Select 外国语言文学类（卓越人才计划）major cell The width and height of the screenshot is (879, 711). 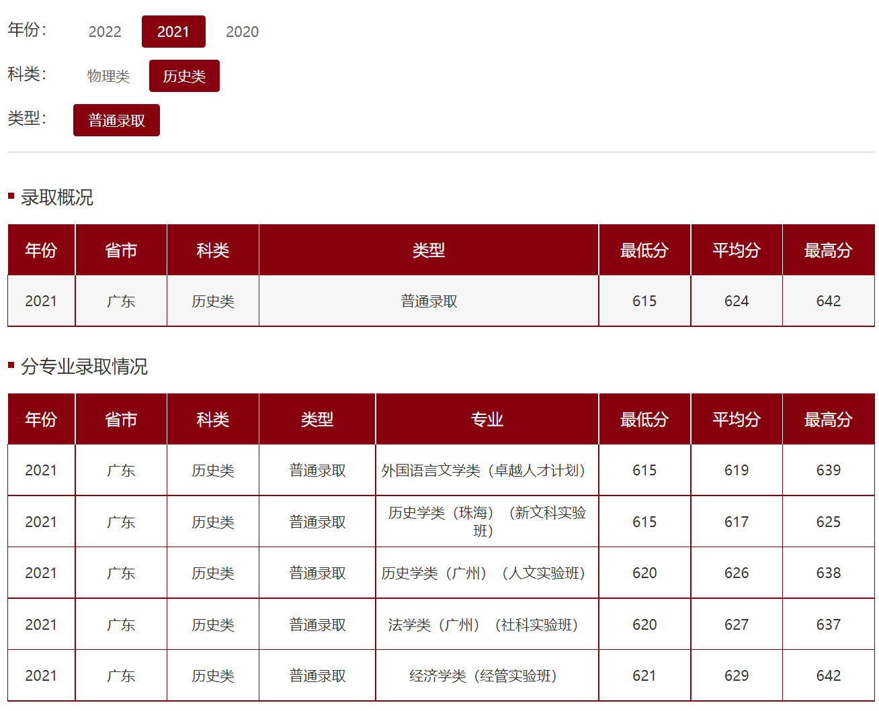pyautogui.click(x=487, y=470)
